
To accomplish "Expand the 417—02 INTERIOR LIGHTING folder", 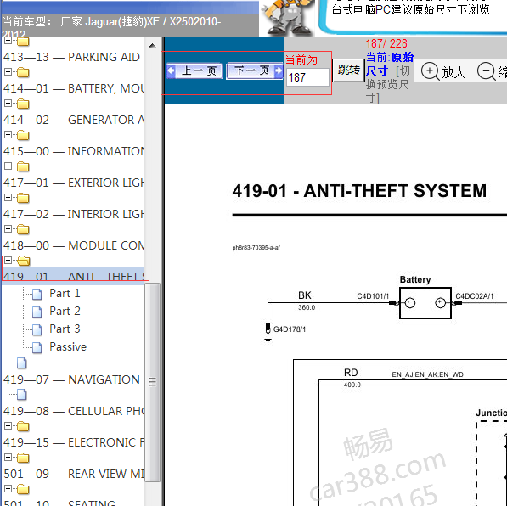I will (8, 197).
